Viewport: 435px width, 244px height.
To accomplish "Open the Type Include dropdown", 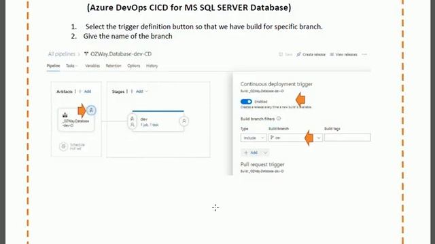I will (x=254, y=138).
